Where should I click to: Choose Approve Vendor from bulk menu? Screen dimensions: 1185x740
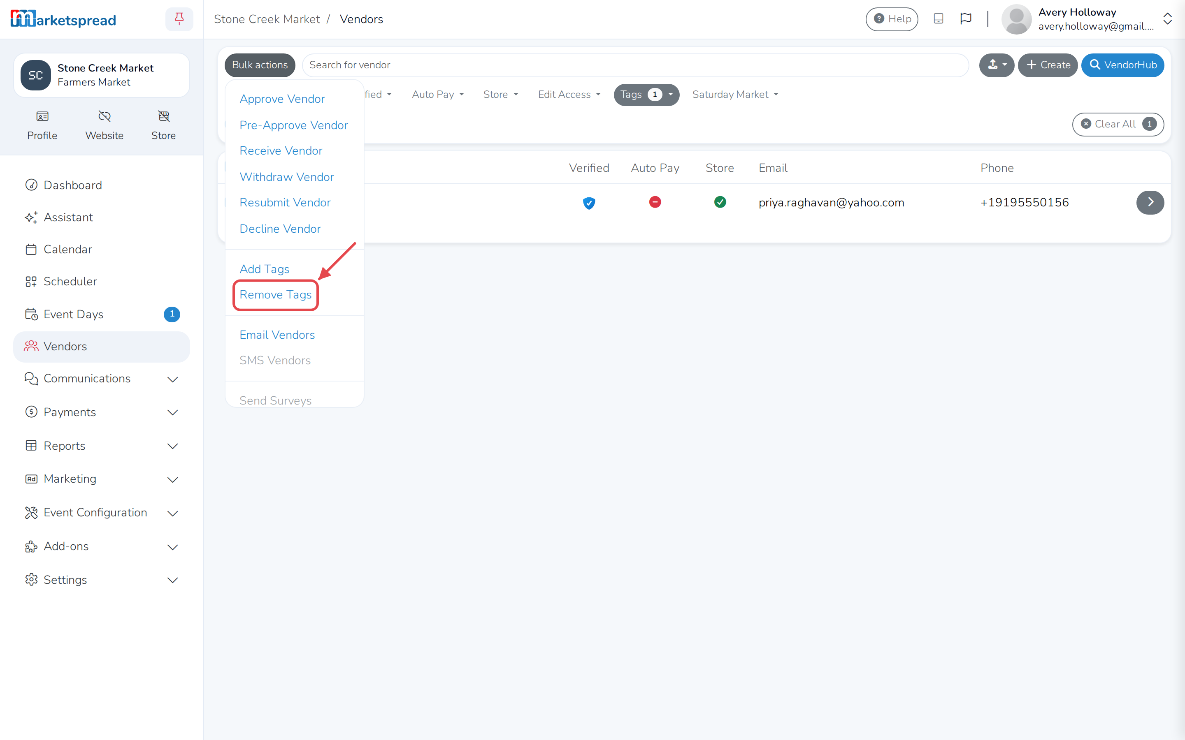click(282, 99)
